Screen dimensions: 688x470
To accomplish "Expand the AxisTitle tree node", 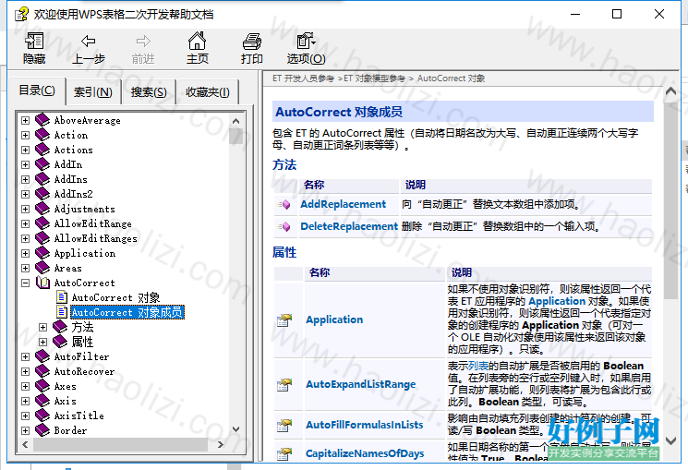I will click(26, 416).
